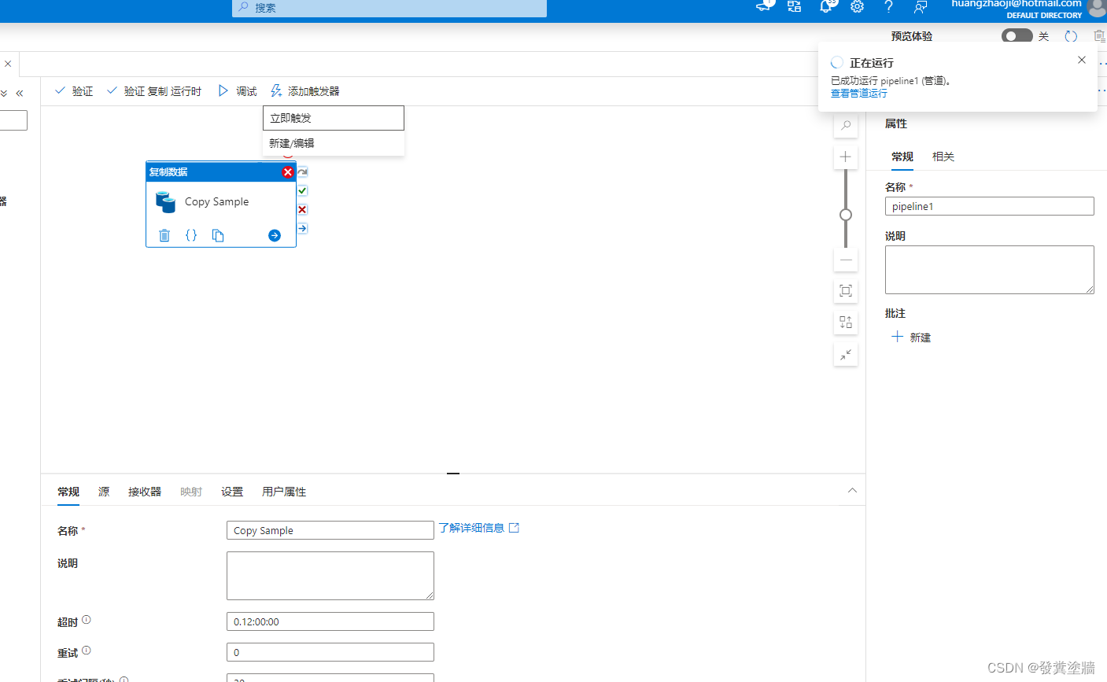Zoom in canvas with plus button
Image resolution: width=1107 pixels, height=682 pixels.
click(x=846, y=157)
